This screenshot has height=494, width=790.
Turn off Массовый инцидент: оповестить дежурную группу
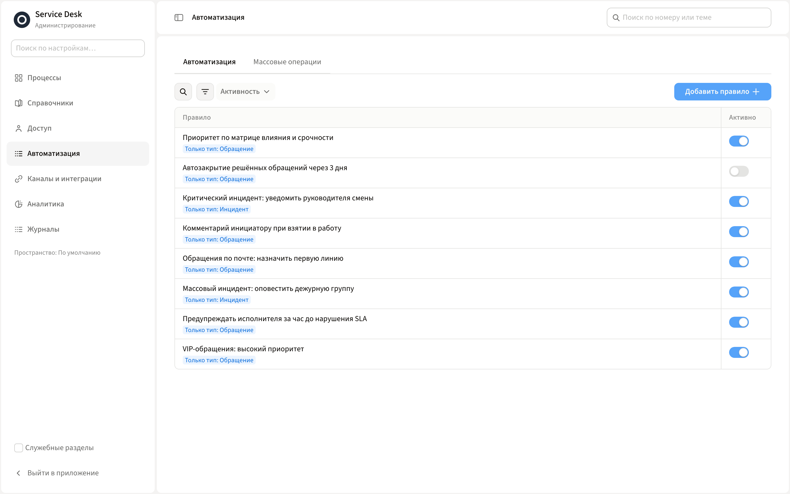739,292
